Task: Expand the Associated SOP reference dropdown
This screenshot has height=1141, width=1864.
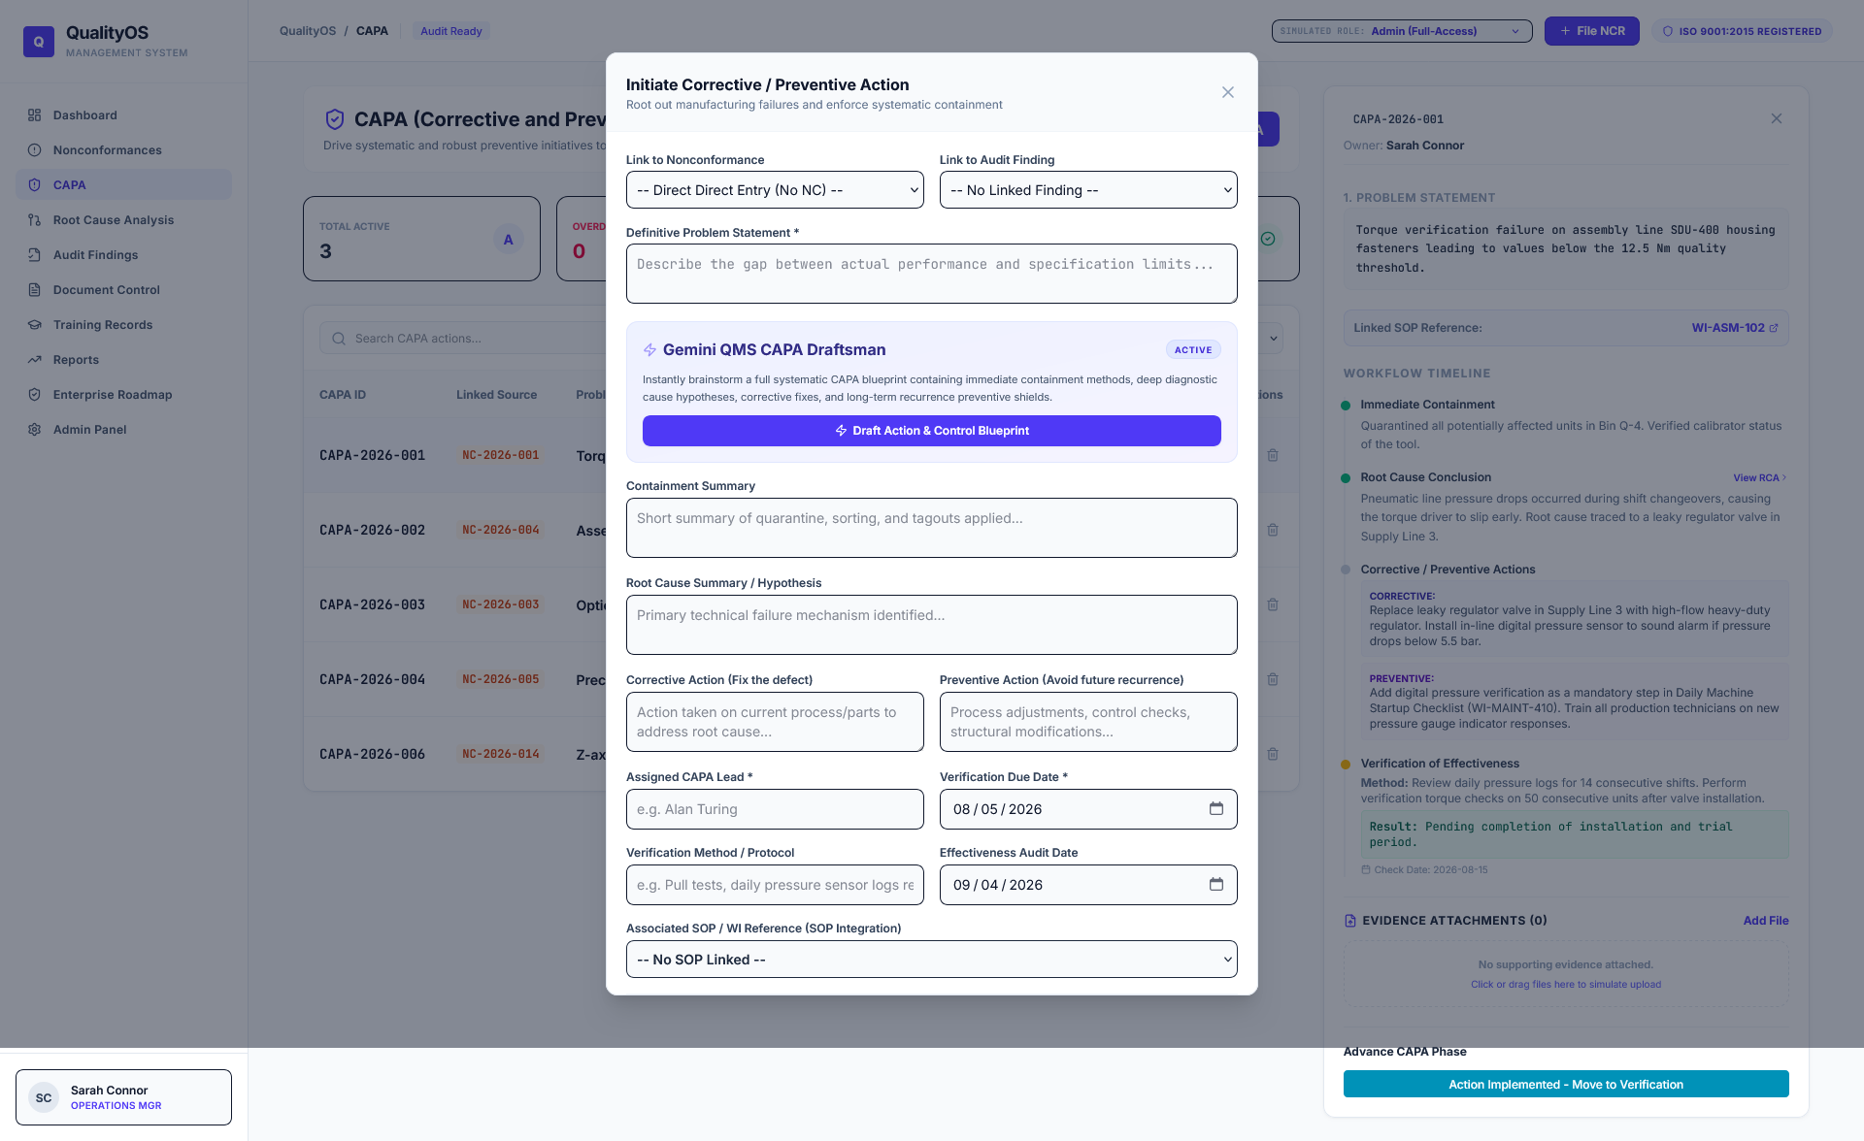Action: coord(932,960)
